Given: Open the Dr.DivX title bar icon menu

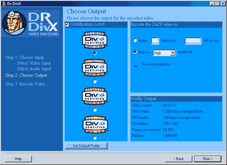Looking at the screenshot, I should [3, 3].
